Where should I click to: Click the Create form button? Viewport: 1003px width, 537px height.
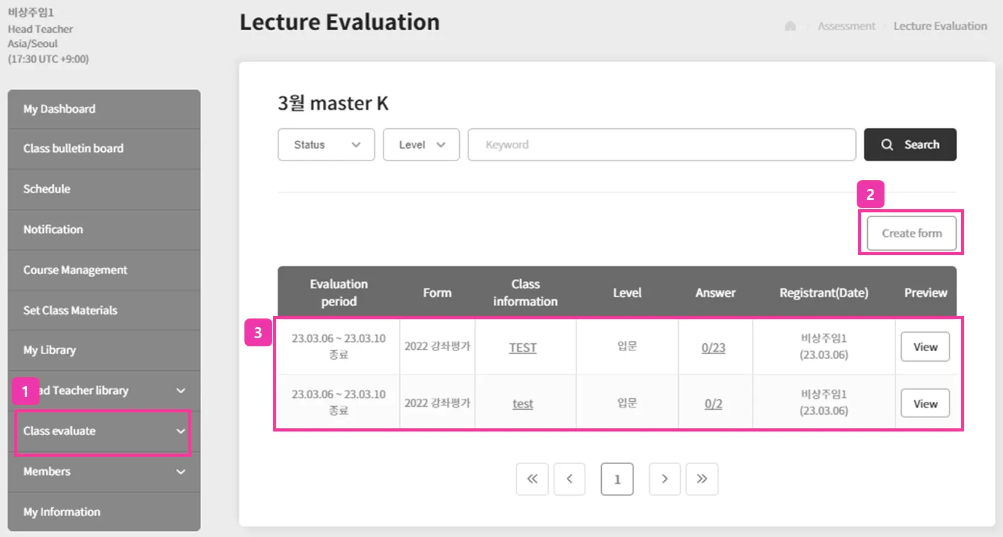pos(911,233)
